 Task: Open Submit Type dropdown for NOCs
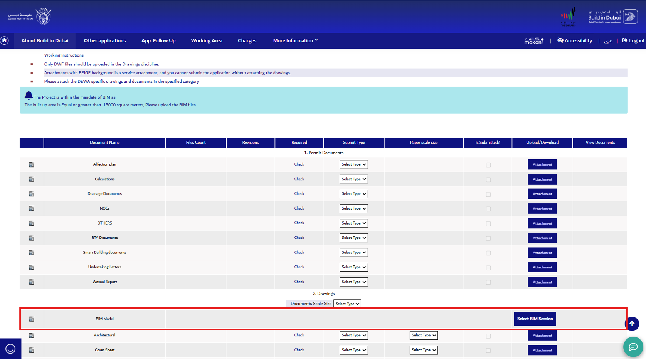pos(353,208)
